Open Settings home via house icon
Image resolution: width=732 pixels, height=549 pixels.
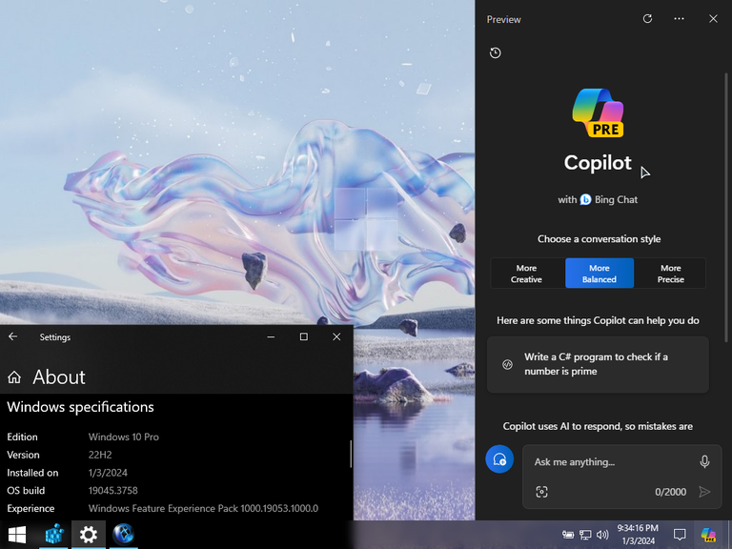pyautogui.click(x=14, y=377)
